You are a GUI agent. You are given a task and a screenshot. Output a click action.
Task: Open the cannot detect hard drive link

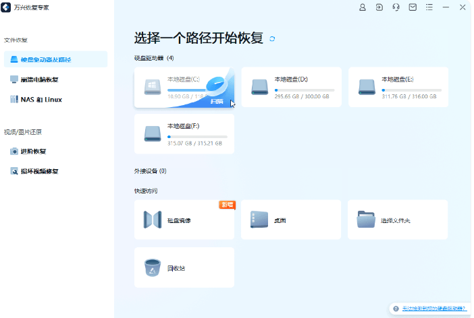[433, 309]
